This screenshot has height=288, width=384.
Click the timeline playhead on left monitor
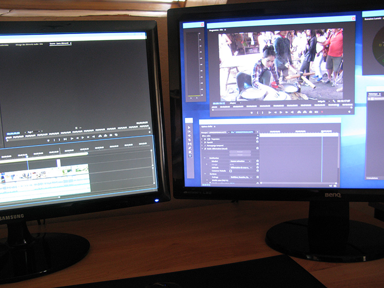[x=27, y=156]
